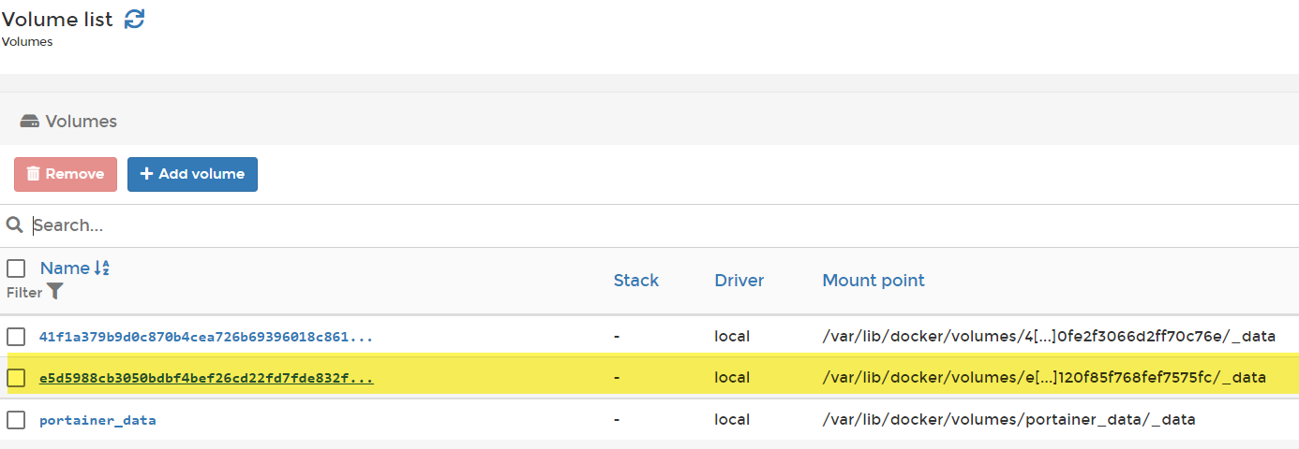Click the hard drive icon next to Volumes
The height and width of the screenshot is (449, 1299).
(x=29, y=122)
